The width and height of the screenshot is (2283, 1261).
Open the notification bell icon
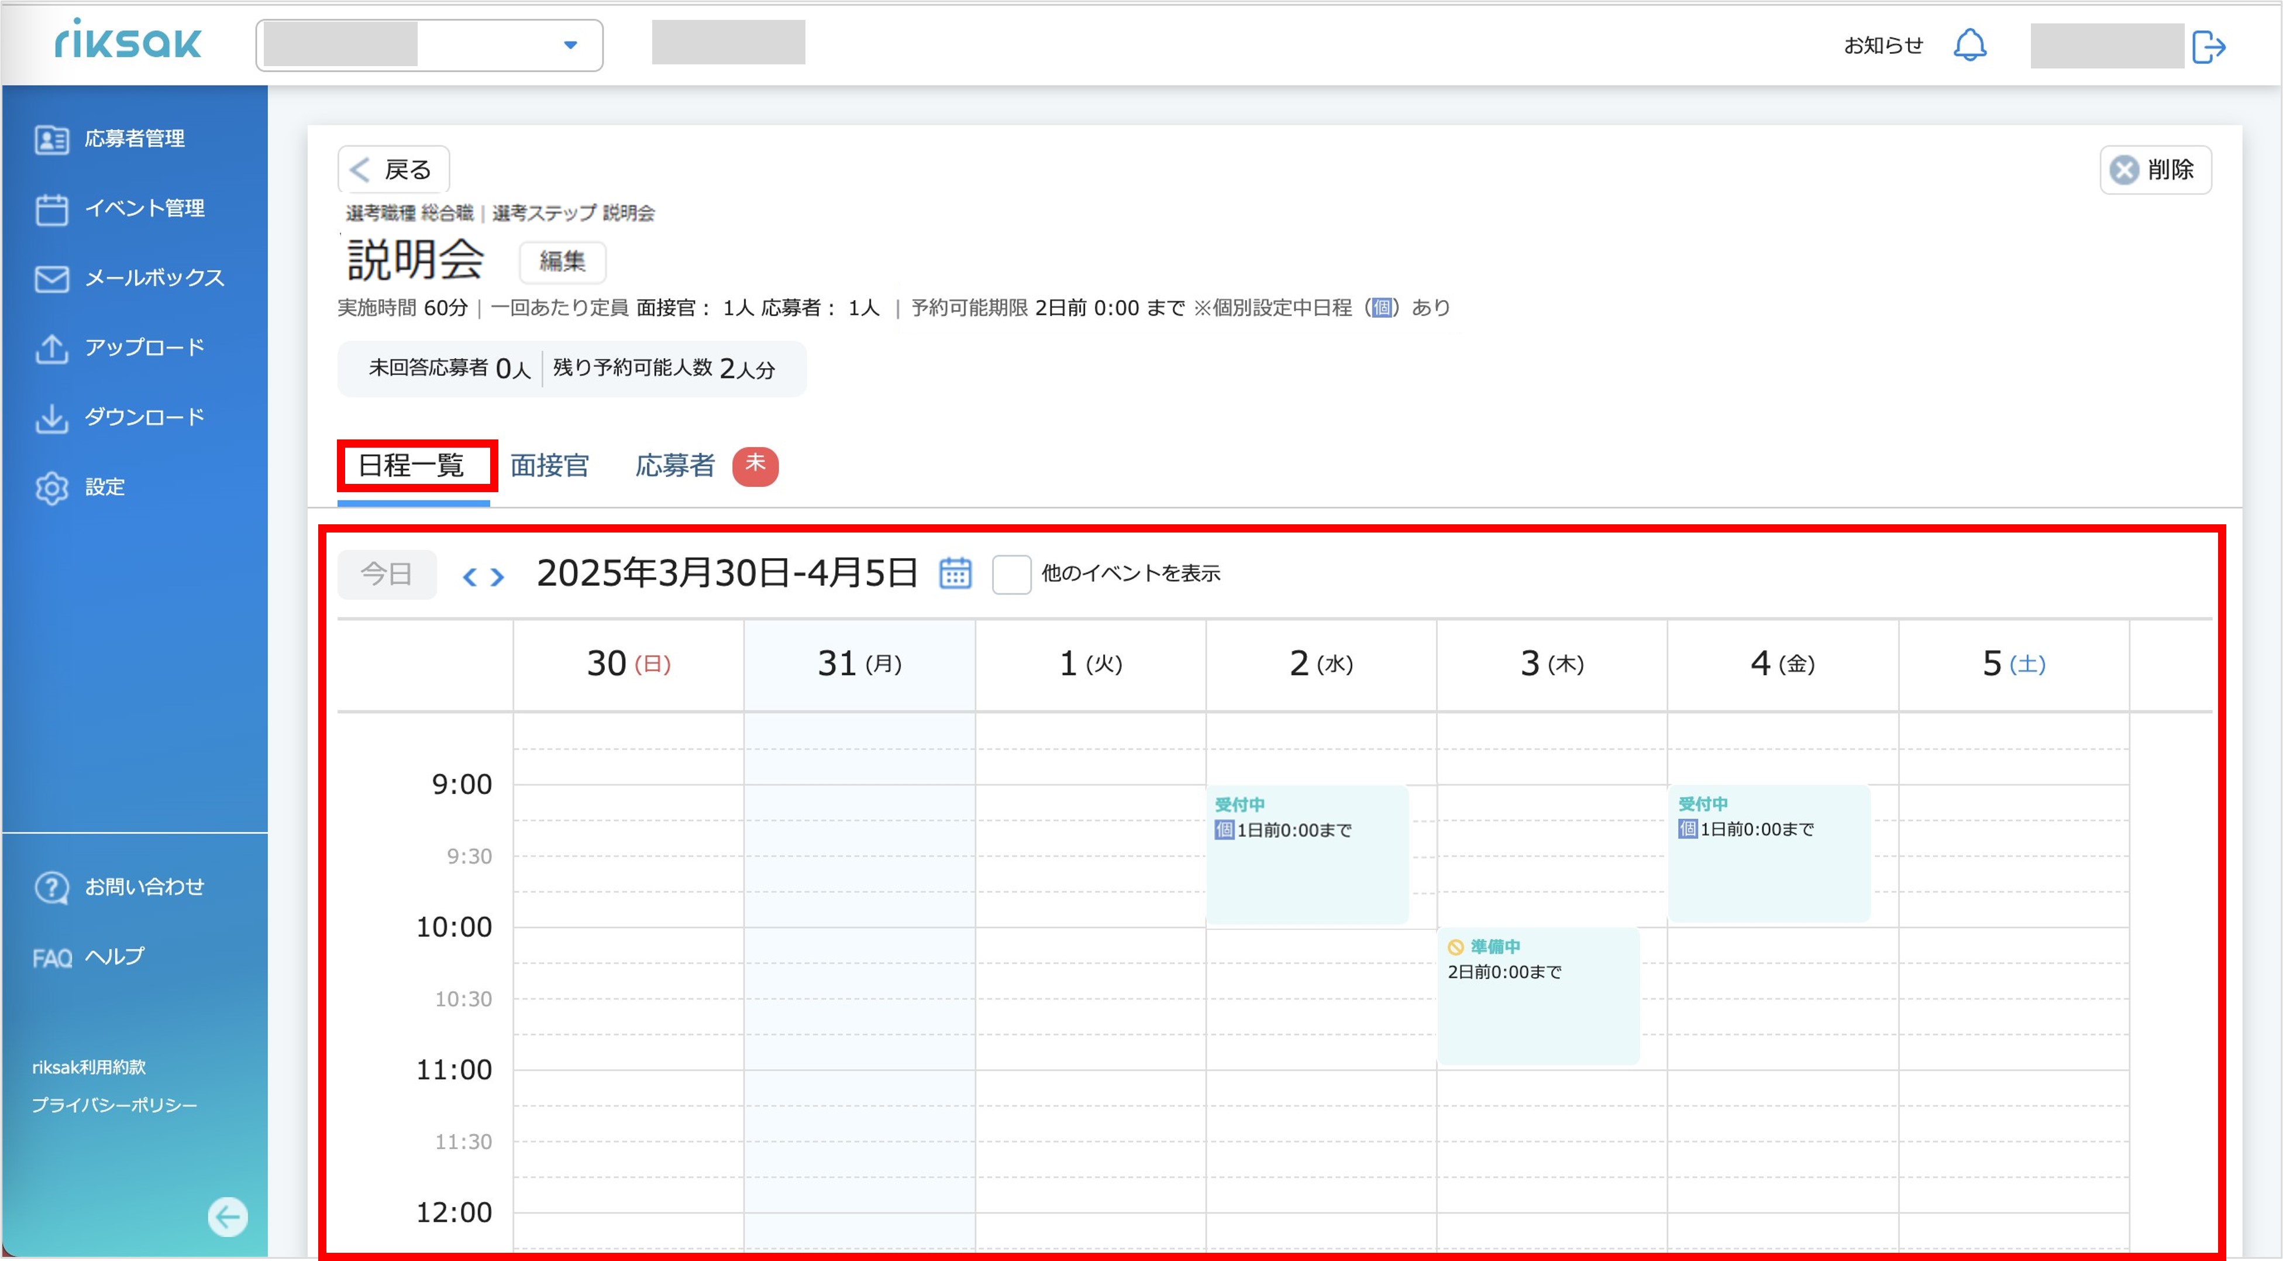click(1969, 45)
